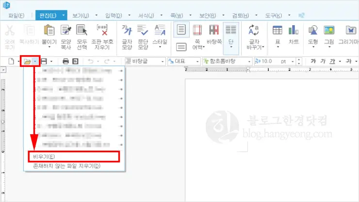Click the Undo arrow icon
The height and width of the screenshot is (202, 359).
click(x=91, y=61)
